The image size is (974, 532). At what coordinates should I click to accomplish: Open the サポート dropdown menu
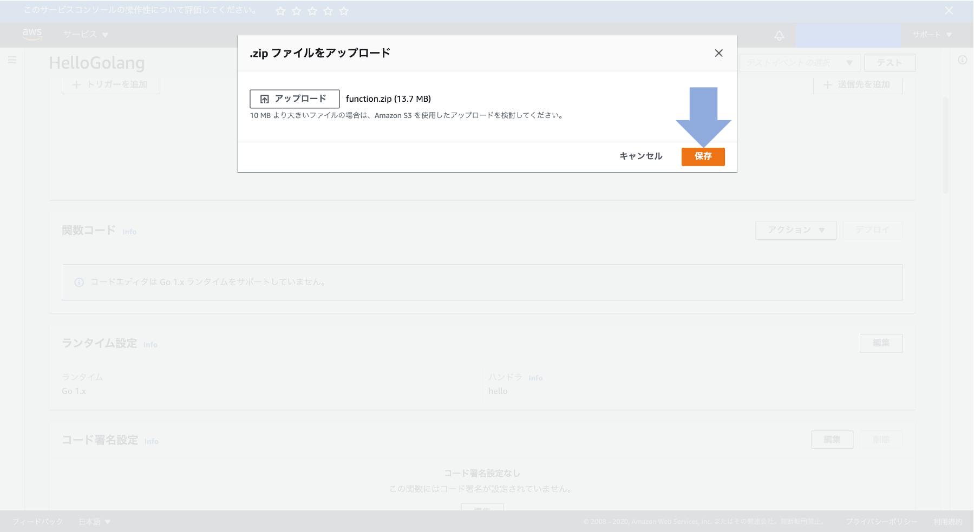click(x=932, y=35)
